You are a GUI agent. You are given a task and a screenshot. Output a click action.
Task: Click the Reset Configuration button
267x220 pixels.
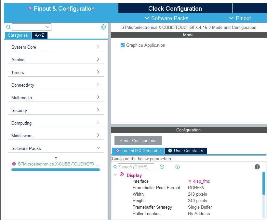(x=138, y=141)
